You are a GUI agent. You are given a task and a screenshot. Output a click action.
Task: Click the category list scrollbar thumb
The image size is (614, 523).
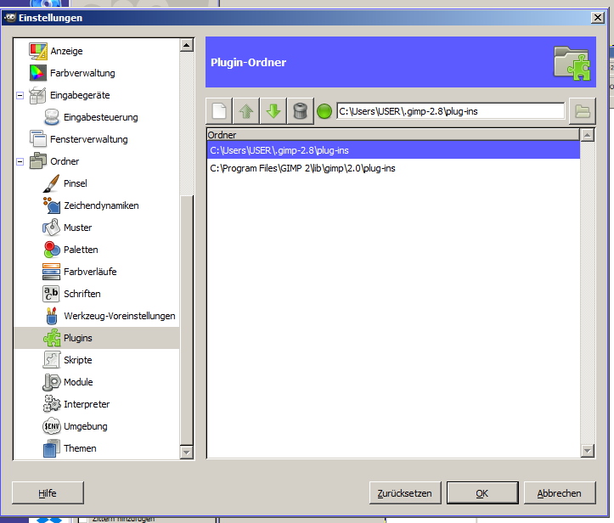point(186,320)
